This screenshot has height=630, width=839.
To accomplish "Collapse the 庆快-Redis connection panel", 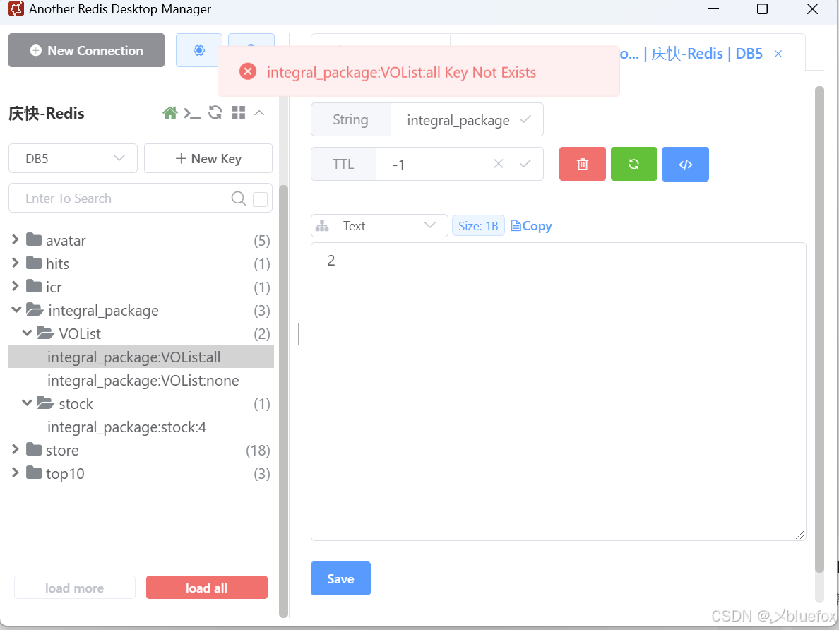I will coord(259,113).
